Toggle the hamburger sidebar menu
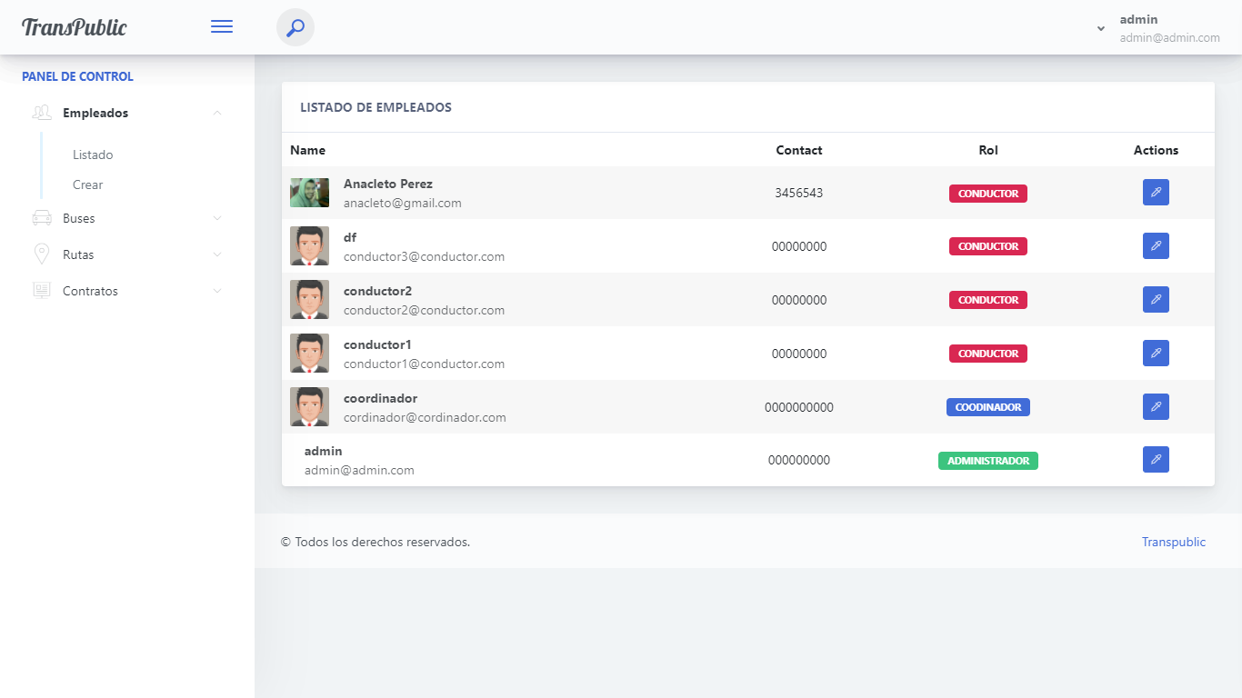1242x698 pixels. tap(222, 27)
